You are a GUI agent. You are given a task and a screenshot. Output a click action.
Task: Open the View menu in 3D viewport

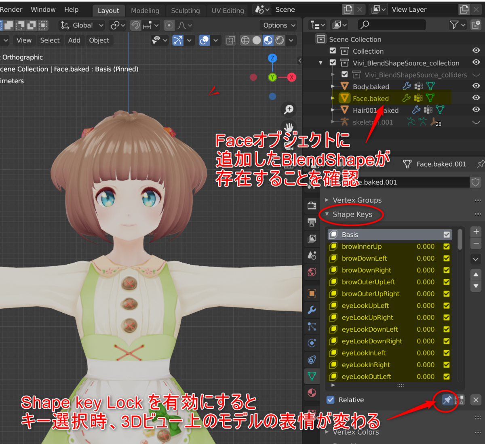pos(24,40)
